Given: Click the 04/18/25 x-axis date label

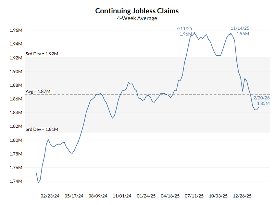Looking at the screenshot, I should 170,196.
